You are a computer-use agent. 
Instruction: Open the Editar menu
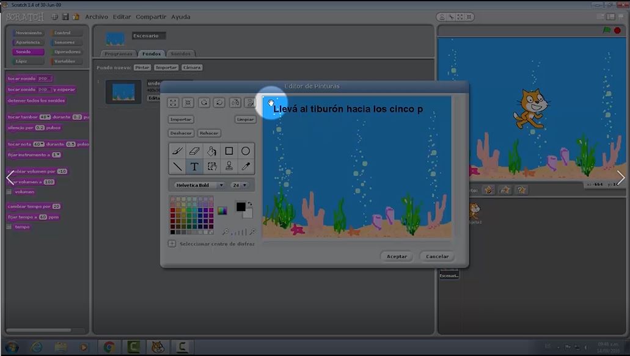(122, 17)
